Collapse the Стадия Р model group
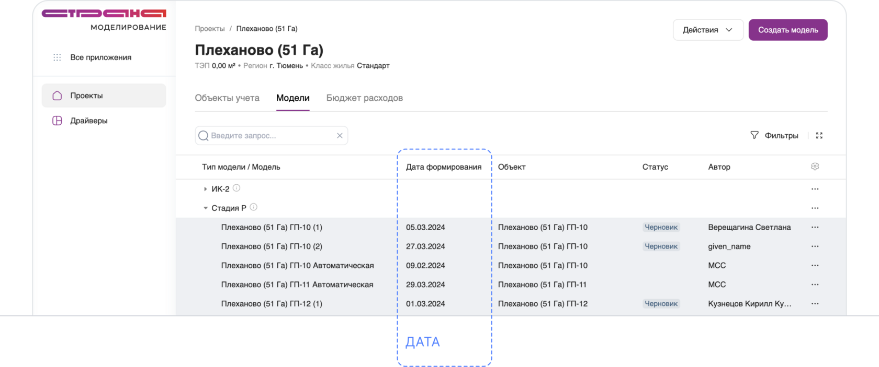 click(x=205, y=208)
